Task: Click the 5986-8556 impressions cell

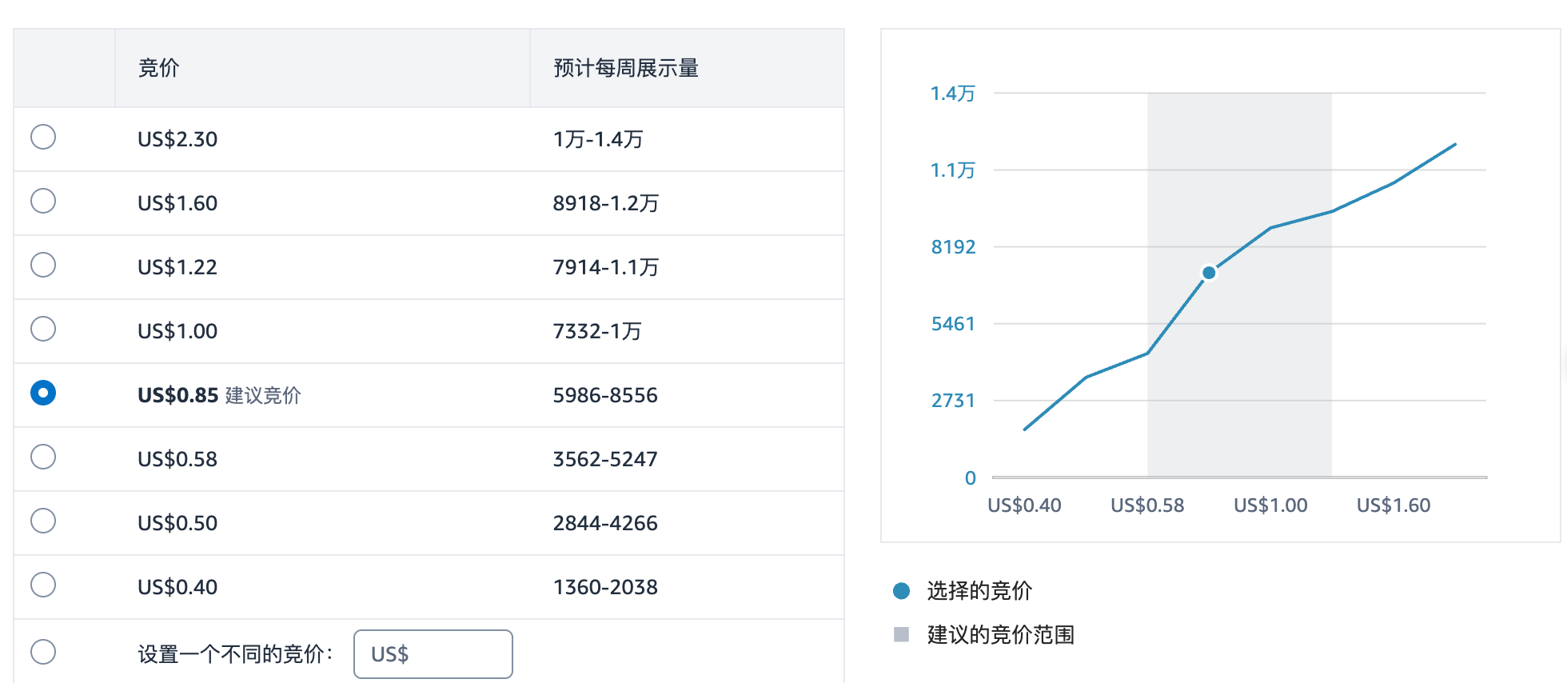Action: click(605, 395)
